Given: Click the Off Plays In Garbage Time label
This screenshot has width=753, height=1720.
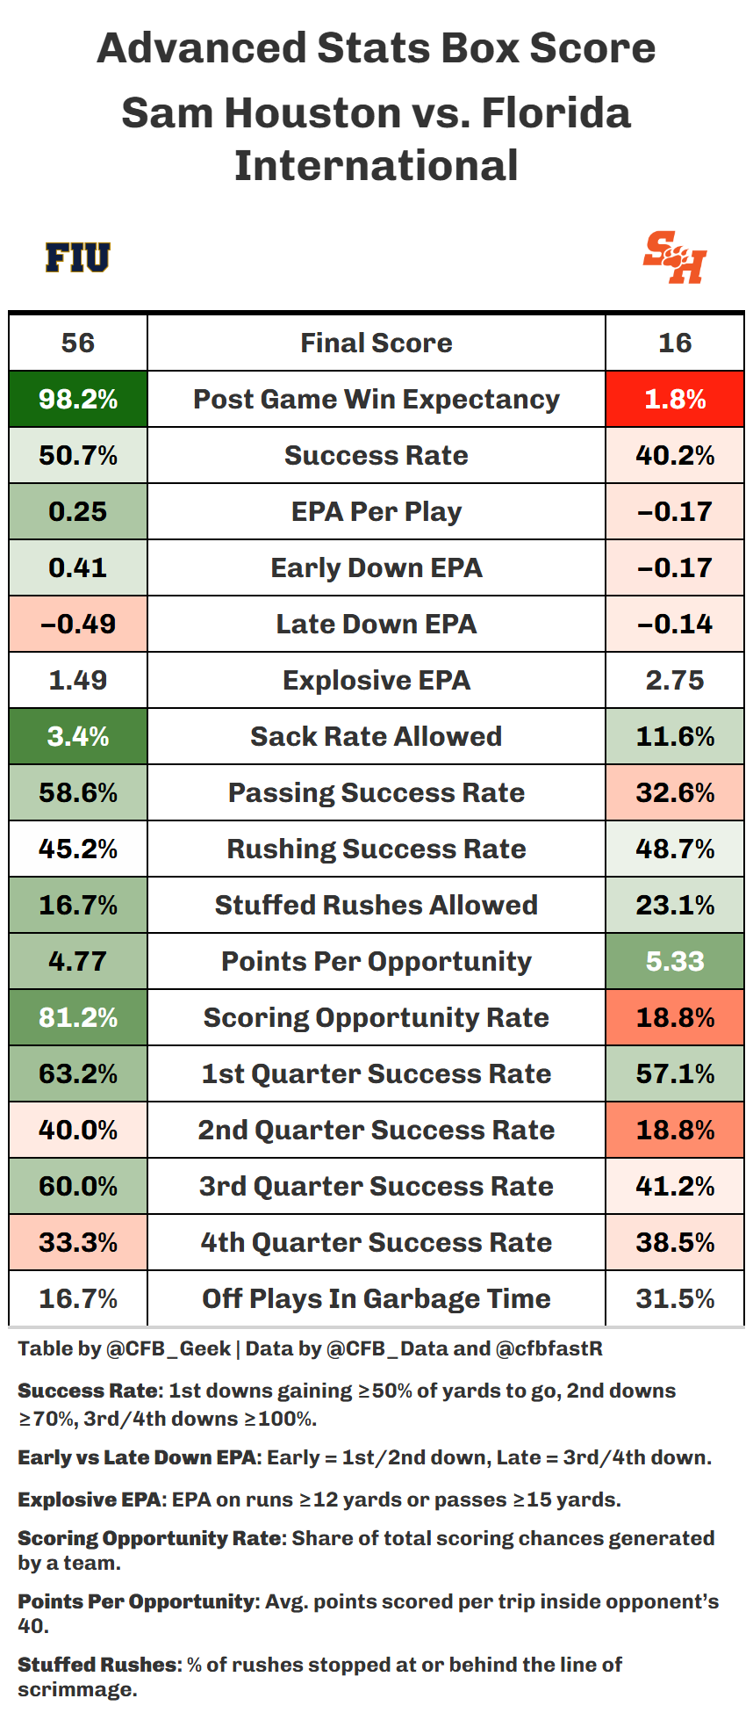Looking at the screenshot, I should (x=376, y=1299).
